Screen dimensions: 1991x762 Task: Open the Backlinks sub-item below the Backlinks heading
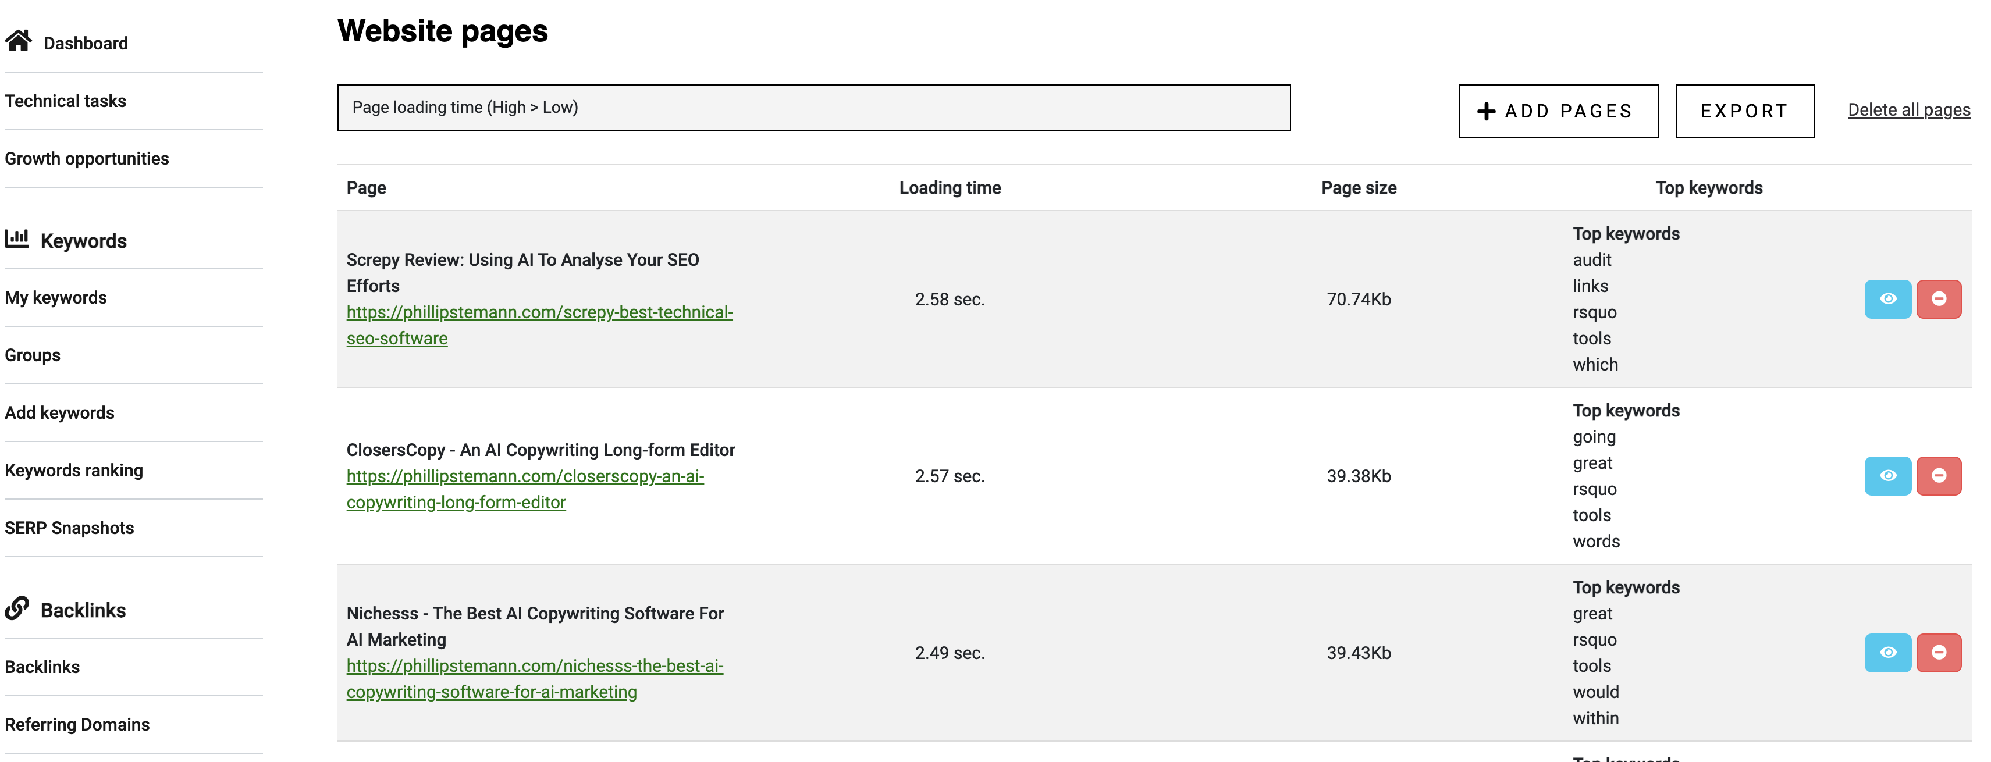42,667
